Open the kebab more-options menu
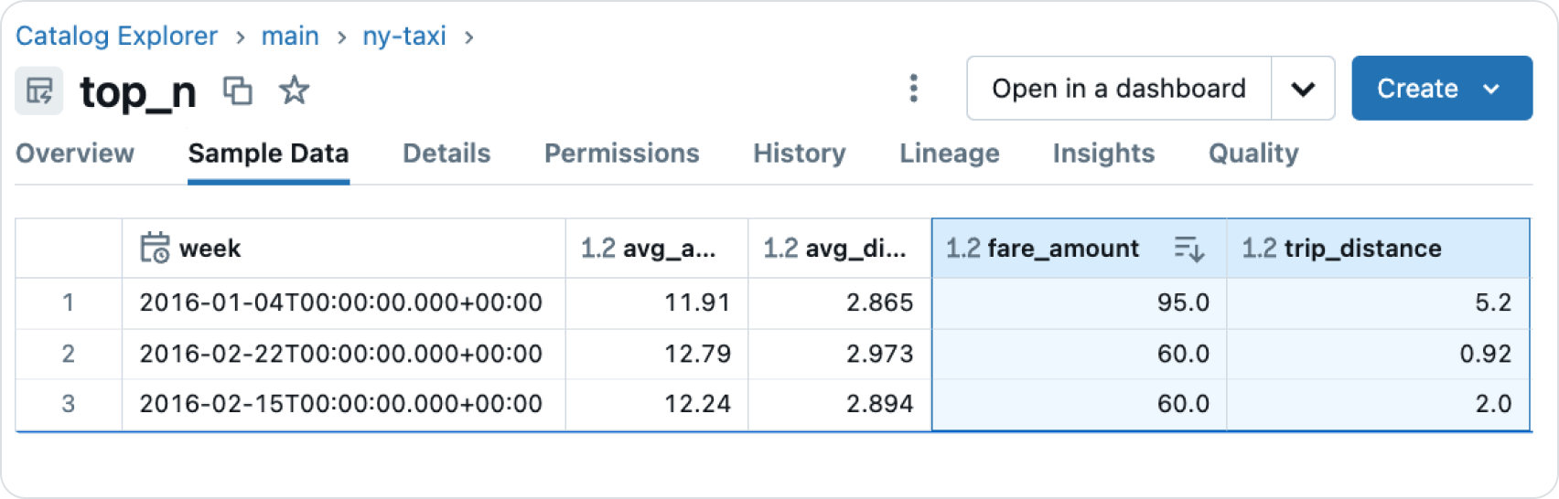The height and width of the screenshot is (499, 1559). click(x=913, y=89)
